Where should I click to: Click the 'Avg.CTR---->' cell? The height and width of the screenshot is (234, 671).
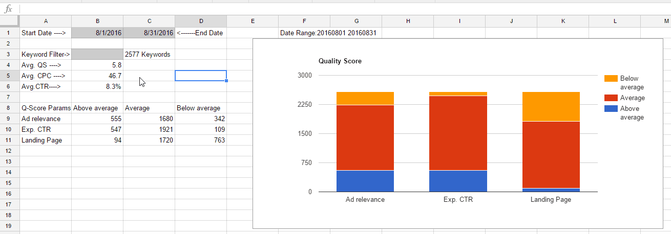pos(46,86)
